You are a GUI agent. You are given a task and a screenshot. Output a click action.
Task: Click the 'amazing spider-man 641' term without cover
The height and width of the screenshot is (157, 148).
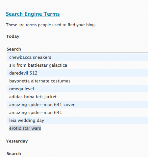(x=36, y=112)
